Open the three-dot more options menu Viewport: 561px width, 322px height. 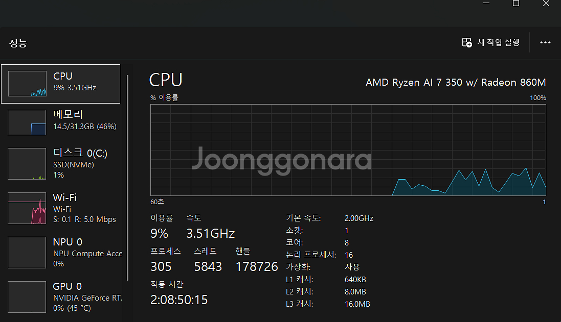coord(545,43)
